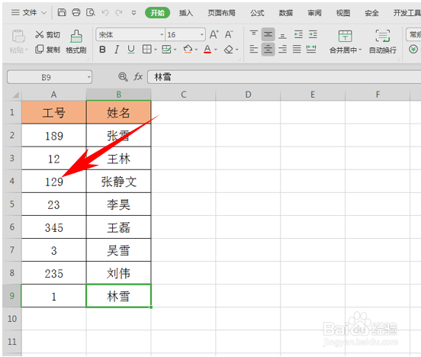This screenshot has width=421, height=357.
Task: Click the zoom magnifier icon by formula bar
Action: click(x=123, y=77)
